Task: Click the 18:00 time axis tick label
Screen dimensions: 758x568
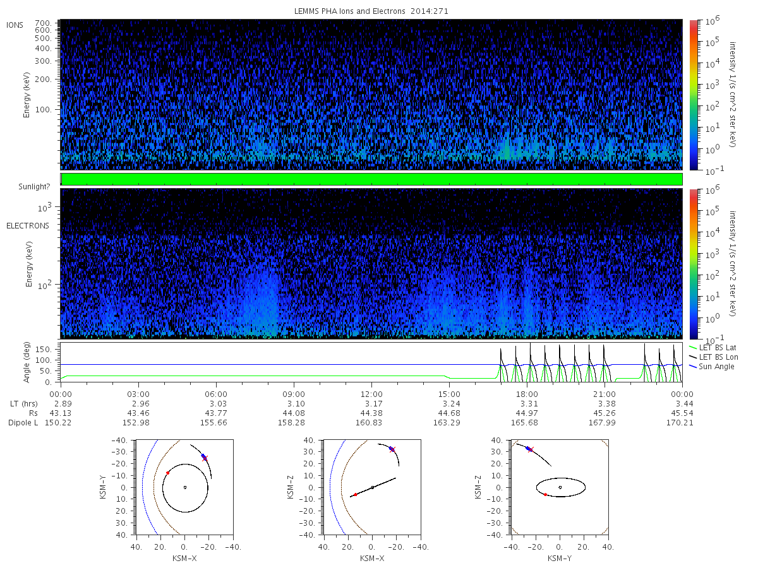Action: 527,393
